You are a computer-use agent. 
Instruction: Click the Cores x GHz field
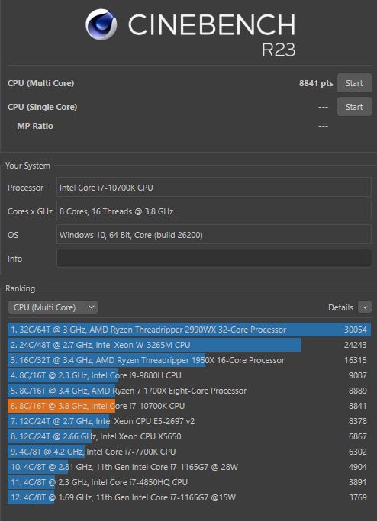pyautogui.click(x=214, y=211)
